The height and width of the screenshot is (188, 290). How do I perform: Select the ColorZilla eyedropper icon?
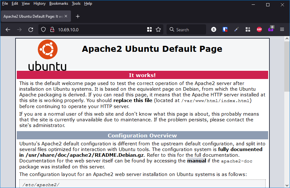click(x=236, y=29)
